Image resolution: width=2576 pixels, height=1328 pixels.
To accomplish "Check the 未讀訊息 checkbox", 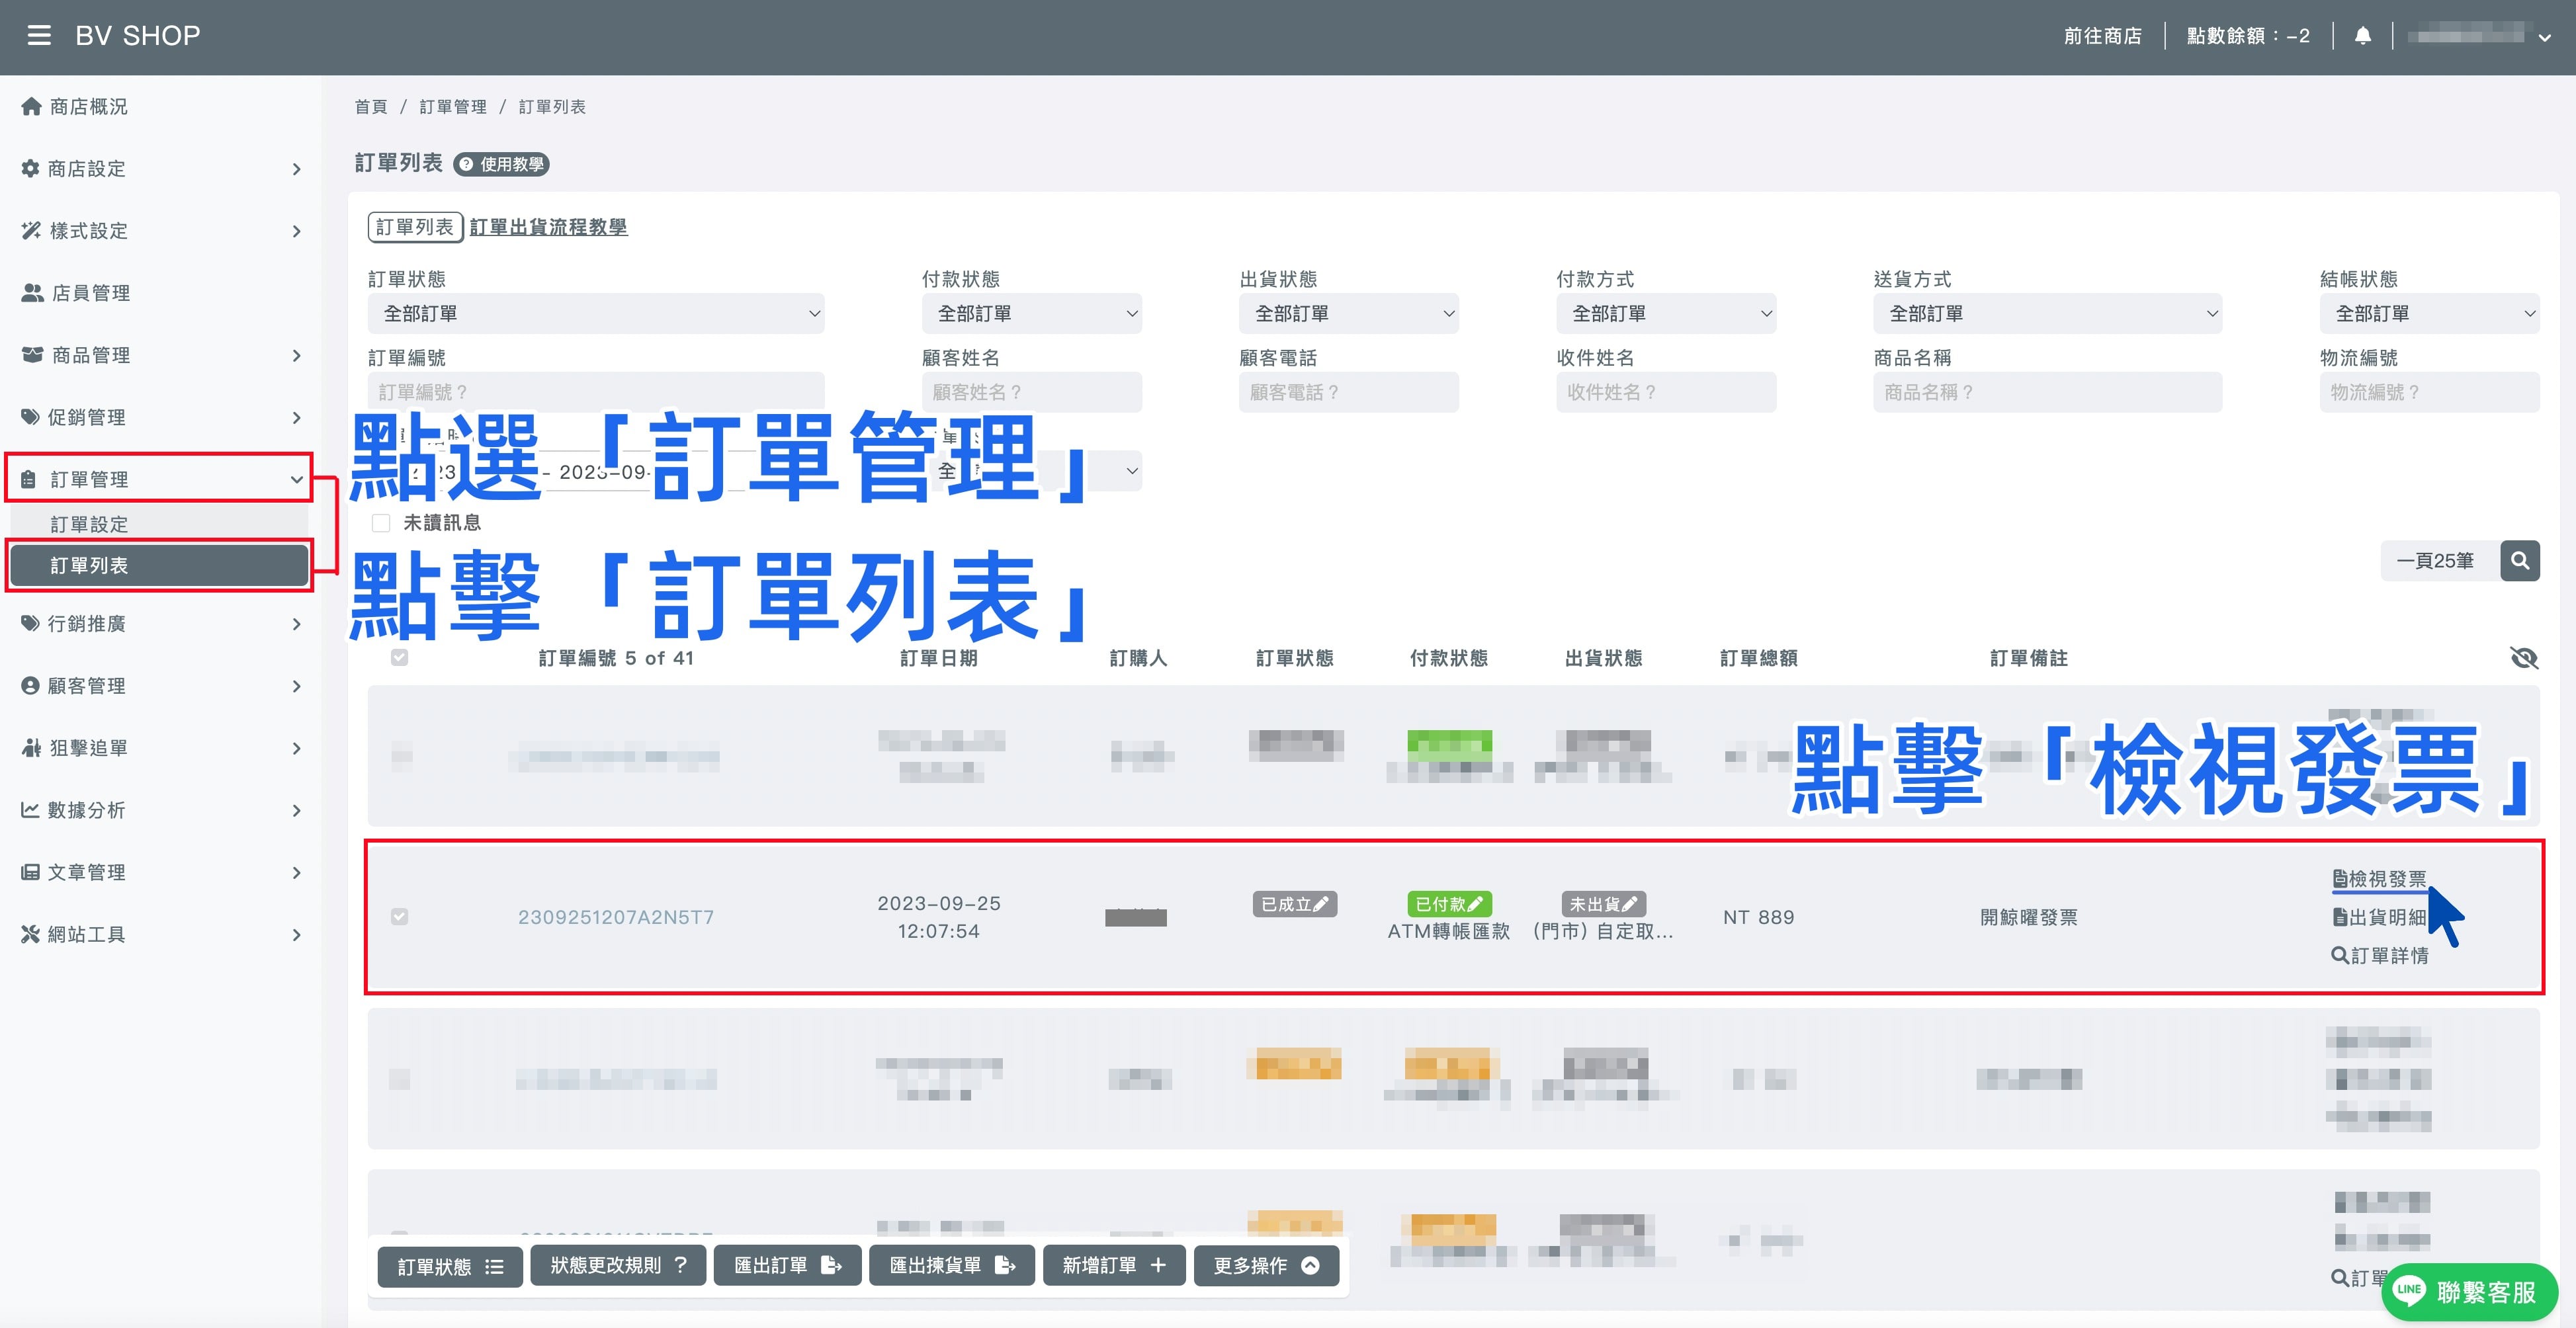I will click(381, 523).
